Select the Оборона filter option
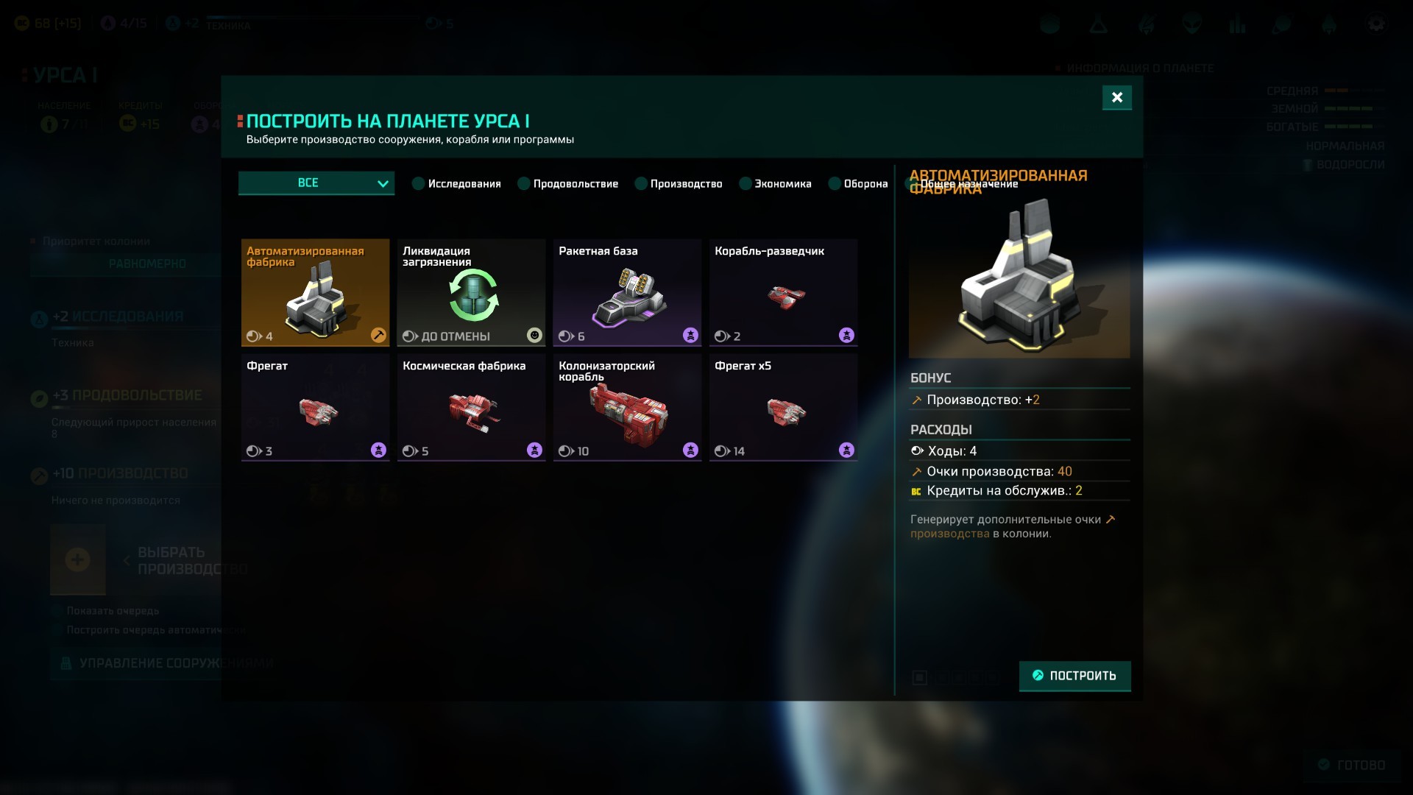 click(858, 183)
